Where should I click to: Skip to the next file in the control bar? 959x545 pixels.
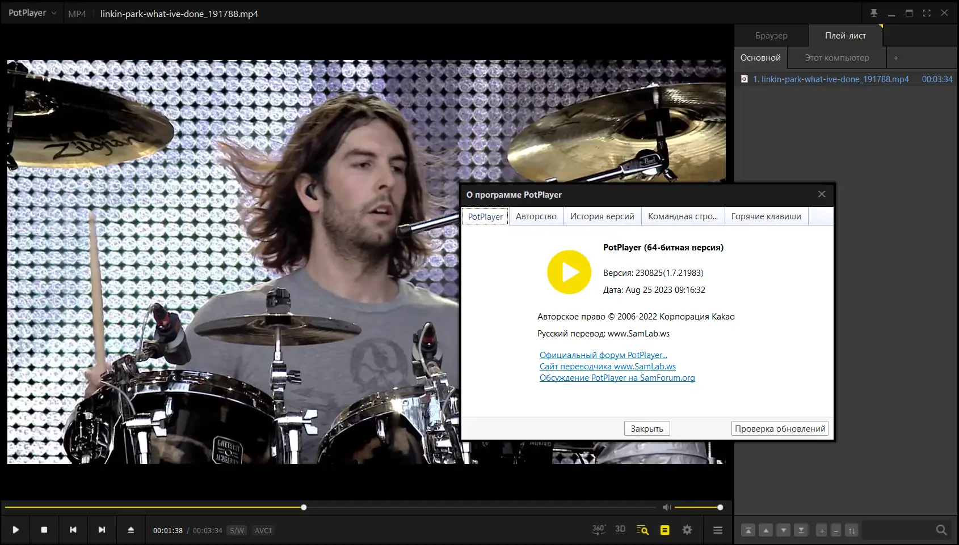pyautogui.click(x=102, y=530)
